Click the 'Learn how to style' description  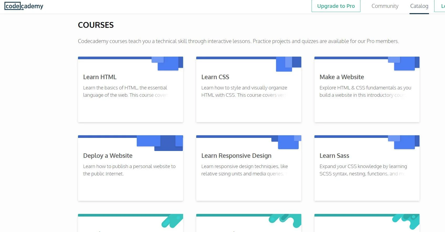click(244, 91)
